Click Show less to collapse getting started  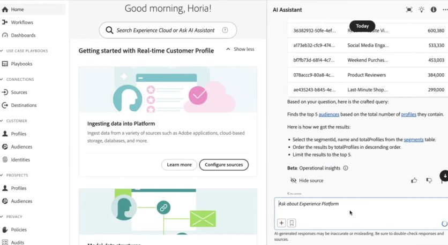pos(240,49)
